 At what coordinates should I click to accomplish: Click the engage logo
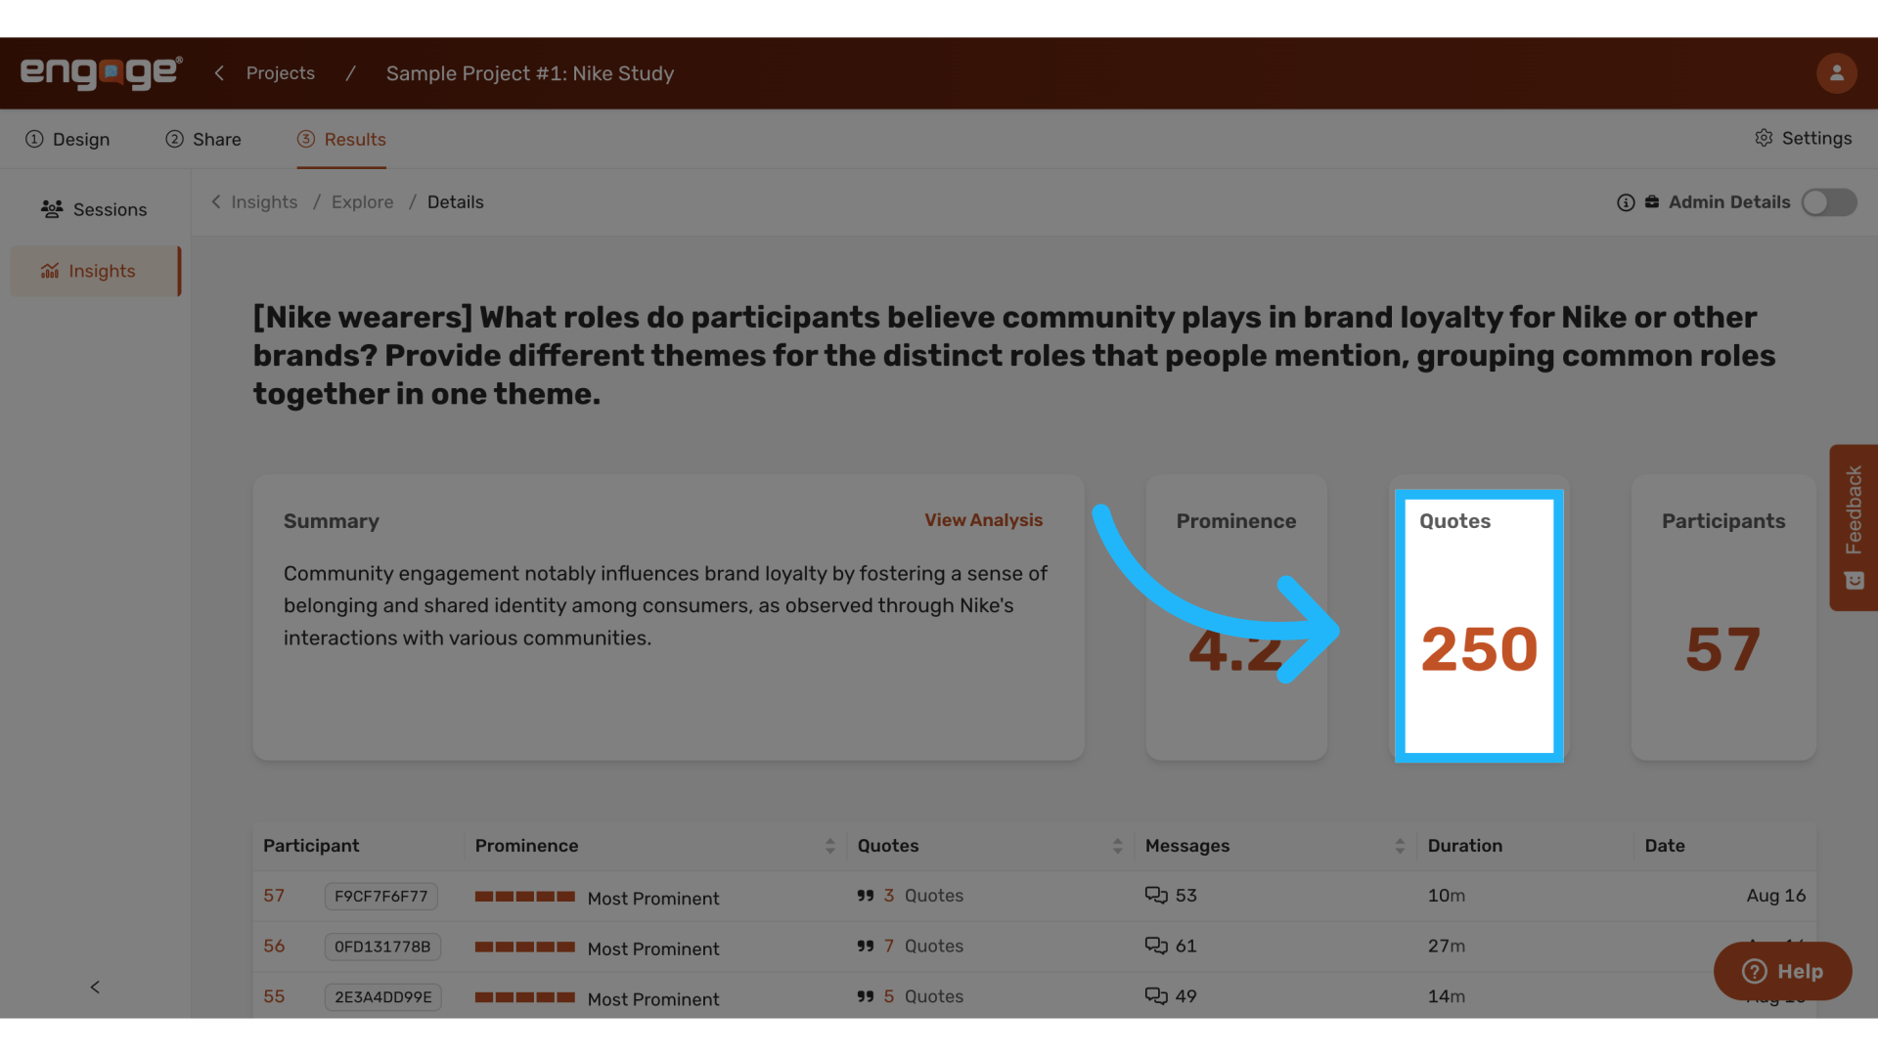coord(101,73)
